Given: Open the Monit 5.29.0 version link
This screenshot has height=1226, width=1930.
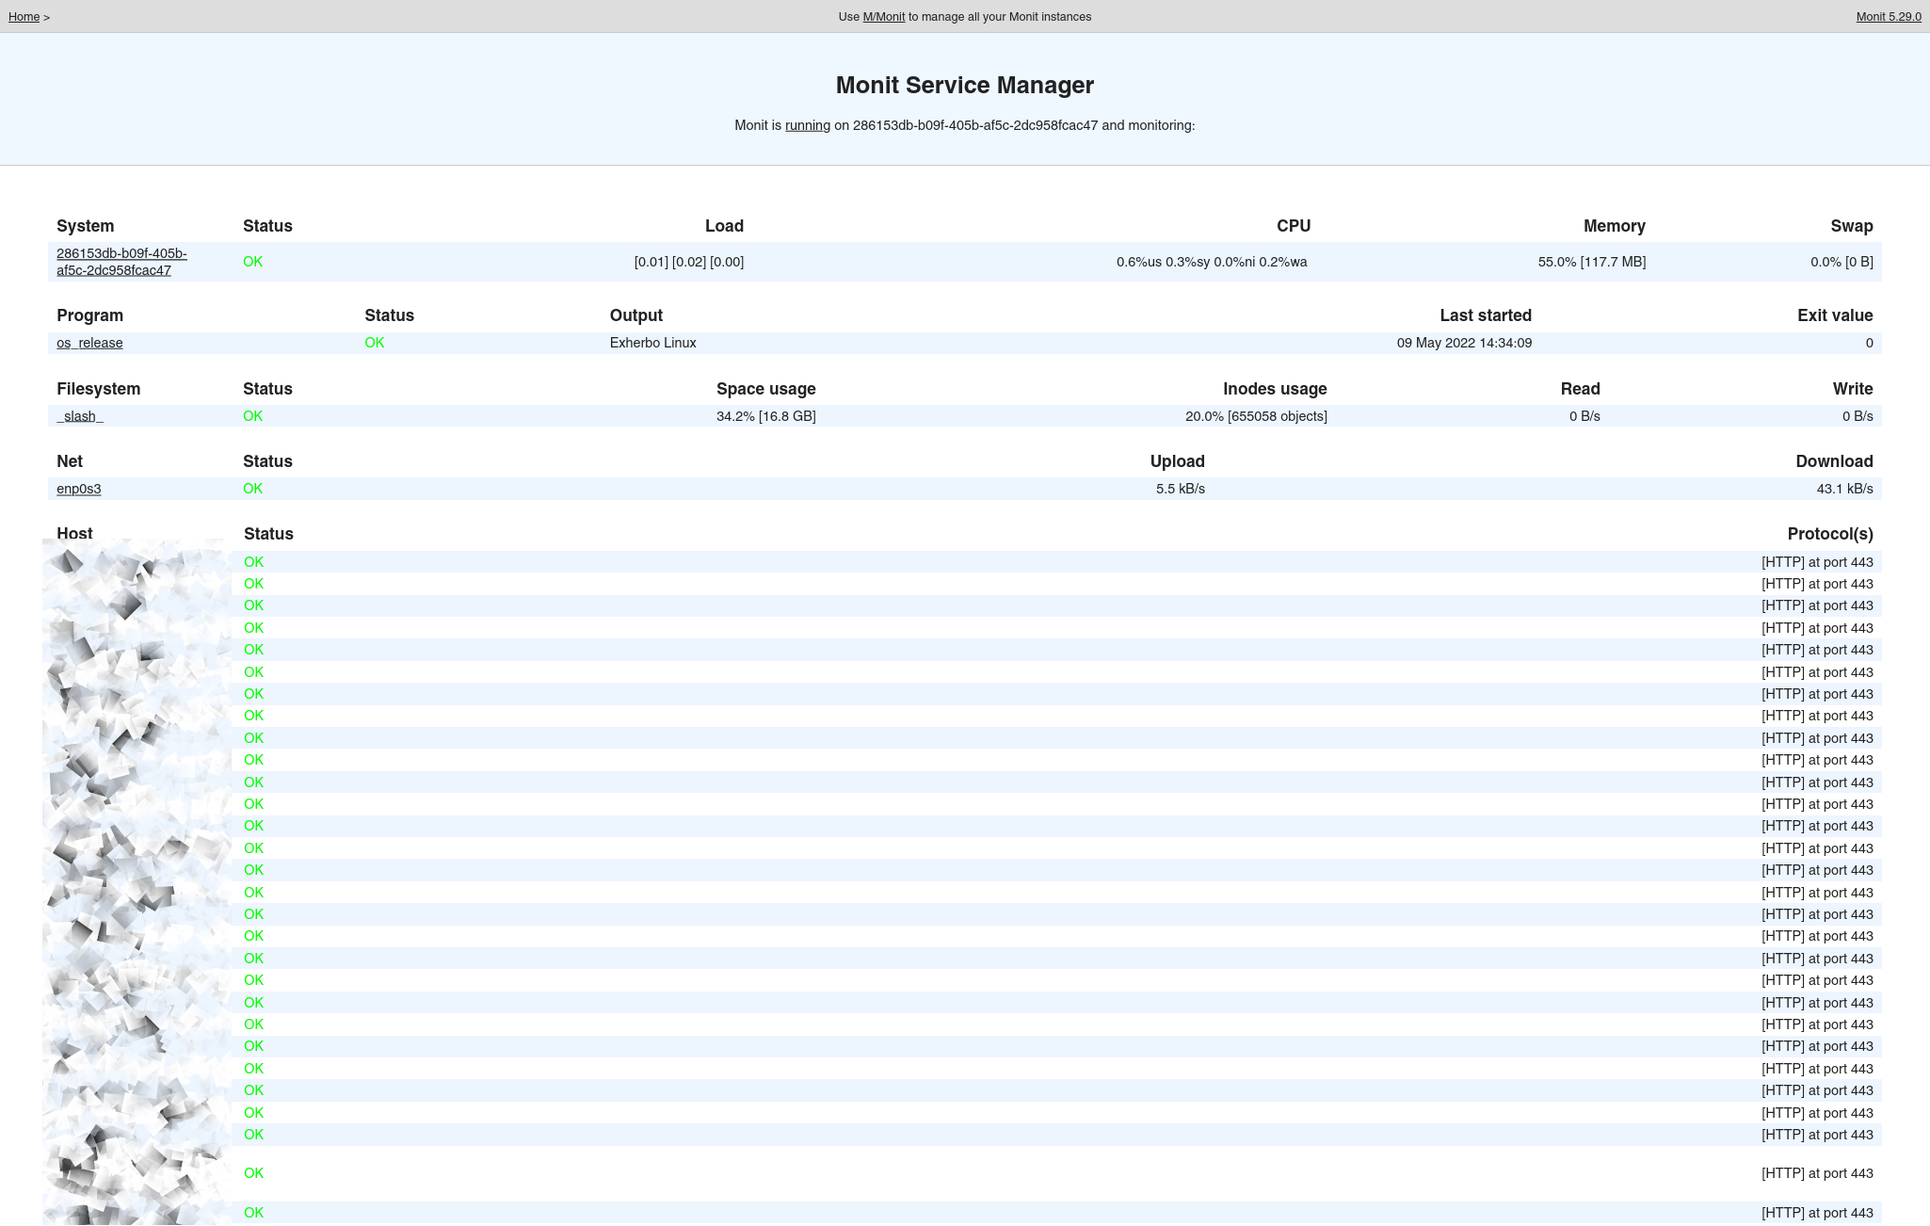Looking at the screenshot, I should (1888, 17).
